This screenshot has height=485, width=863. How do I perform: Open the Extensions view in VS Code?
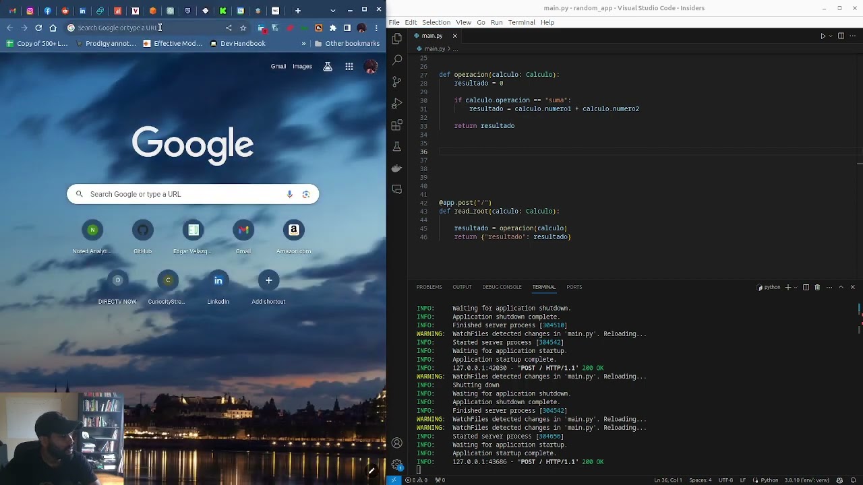(x=397, y=125)
